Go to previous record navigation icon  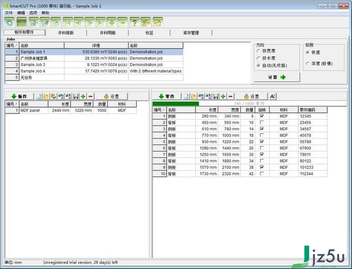coord(79,22)
